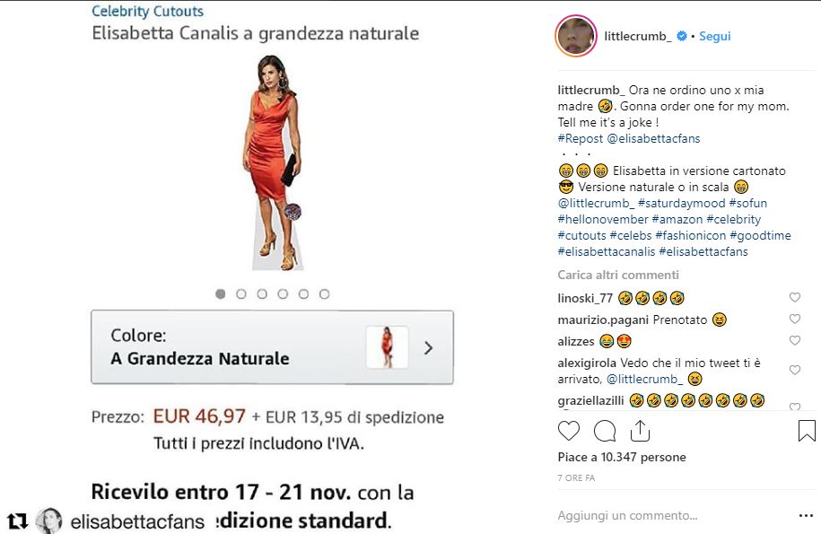The image size is (821, 534).
Task: Share the post via the share icon
Action: pyautogui.click(x=640, y=431)
